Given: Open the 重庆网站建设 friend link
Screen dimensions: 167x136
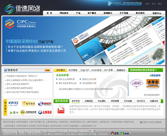Looking at the screenshot, I should coord(9,122).
